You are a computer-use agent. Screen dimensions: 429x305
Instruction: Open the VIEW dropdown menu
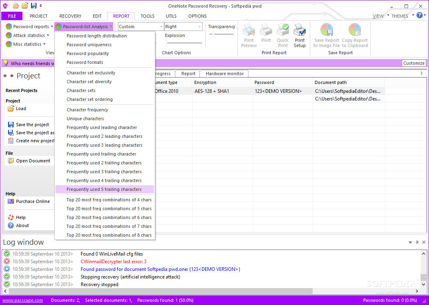pyautogui.click(x=381, y=16)
